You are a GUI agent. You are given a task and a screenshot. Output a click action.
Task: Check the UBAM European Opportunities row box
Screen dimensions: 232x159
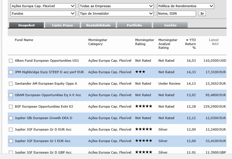pyautogui.click(x=11, y=95)
